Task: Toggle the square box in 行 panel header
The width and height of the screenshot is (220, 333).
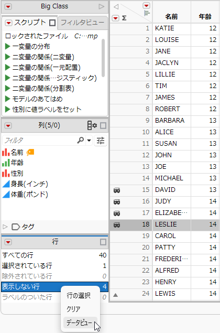Action: (103, 242)
